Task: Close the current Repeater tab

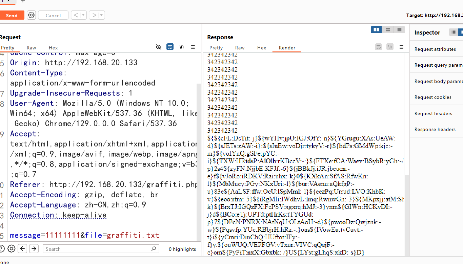Action: [x=8, y=1]
